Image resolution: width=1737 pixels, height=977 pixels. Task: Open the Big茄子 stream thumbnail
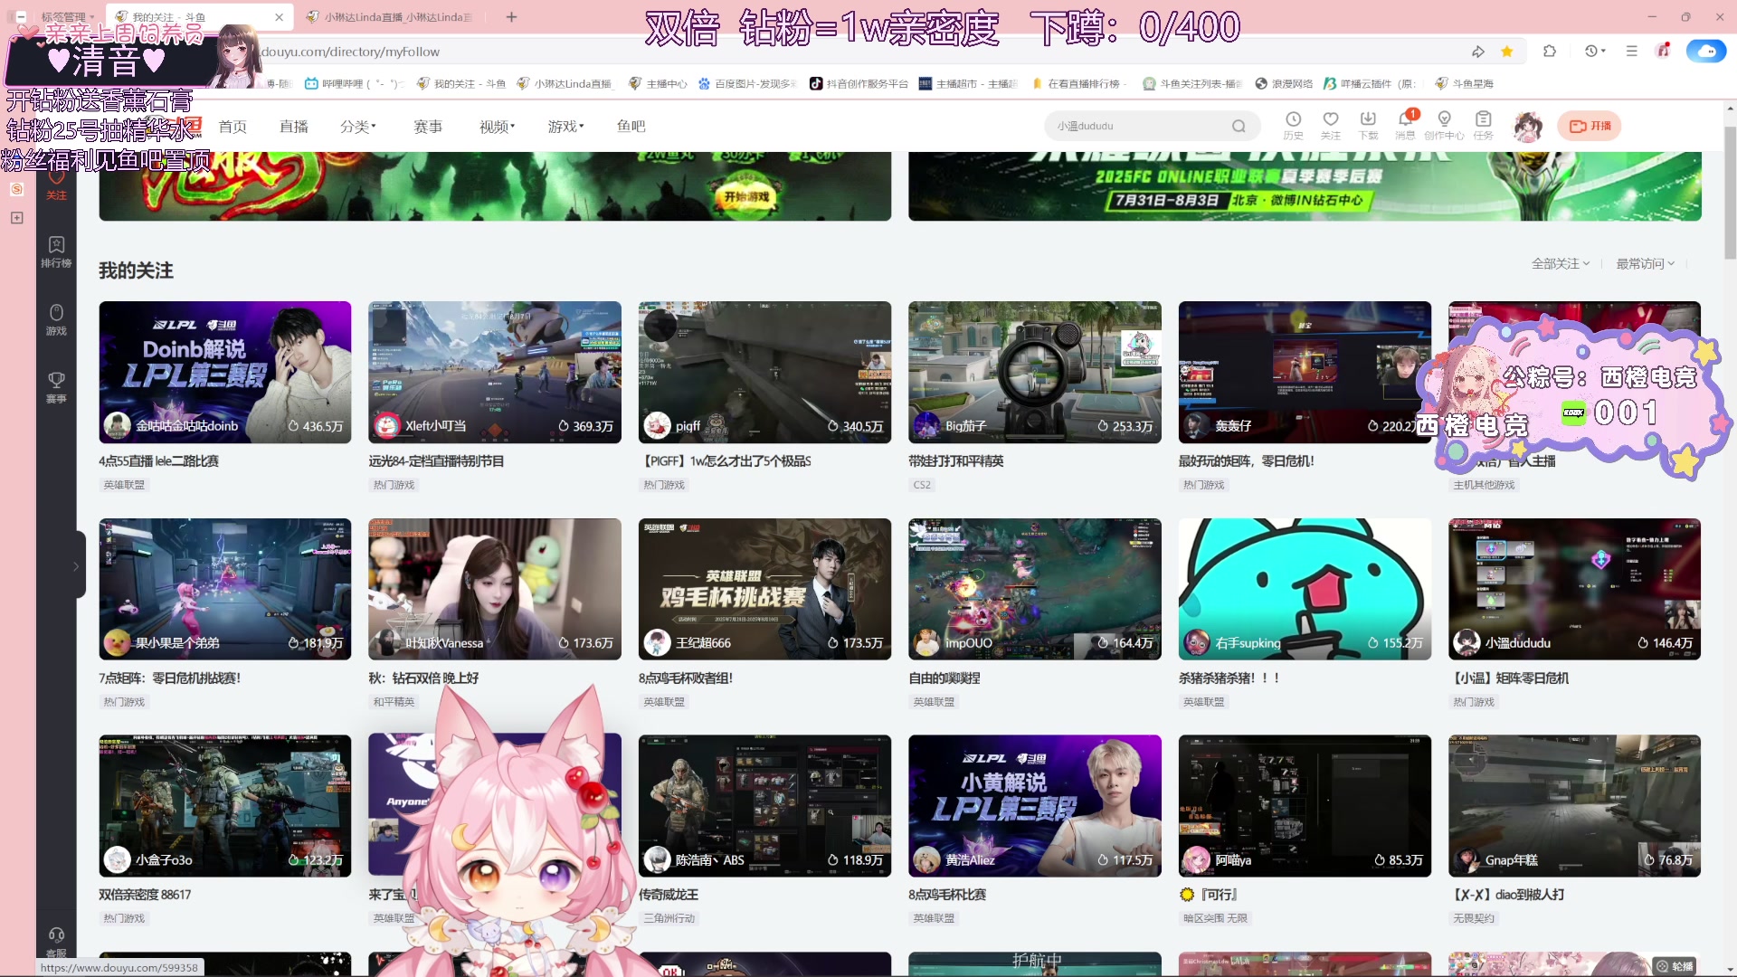click(x=1035, y=372)
